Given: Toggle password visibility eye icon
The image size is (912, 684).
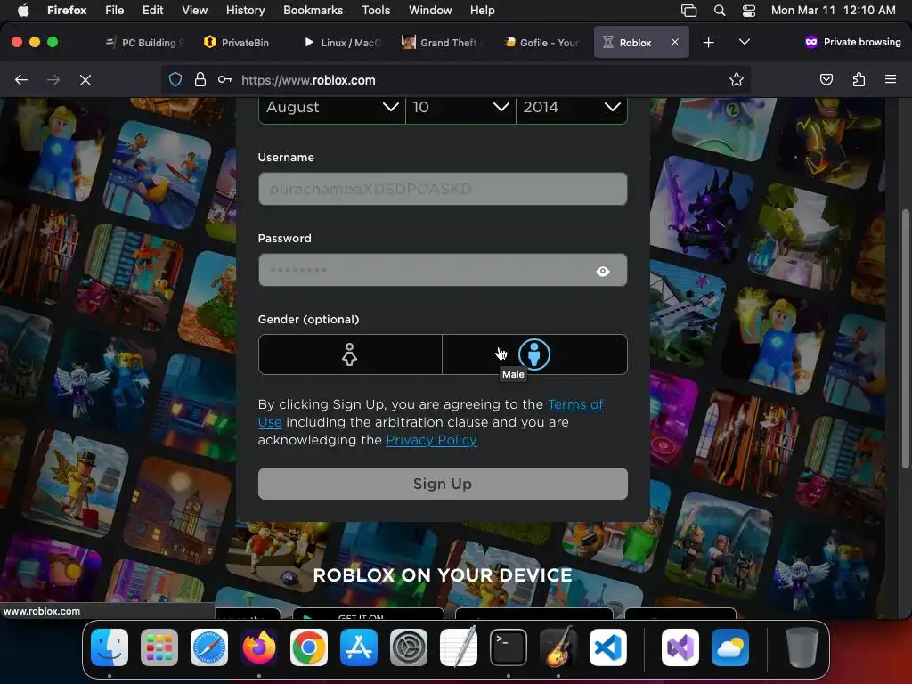Looking at the screenshot, I should 603,271.
